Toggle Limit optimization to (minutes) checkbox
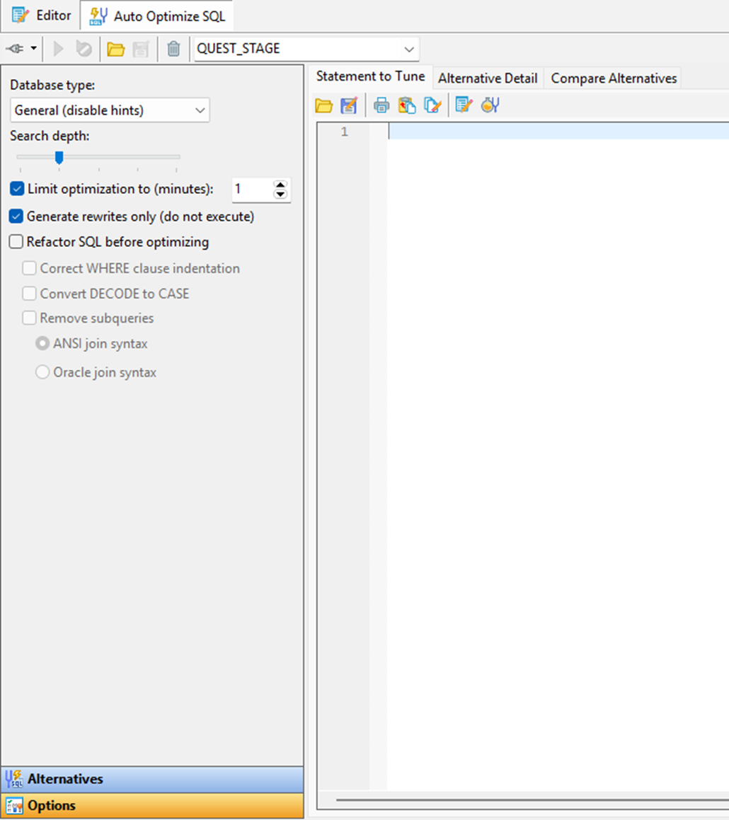Image resolution: width=729 pixels, height=820 pixels. (x=17, y=189)
